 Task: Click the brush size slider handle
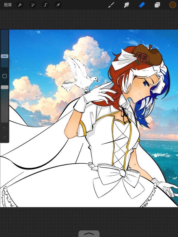5,56
